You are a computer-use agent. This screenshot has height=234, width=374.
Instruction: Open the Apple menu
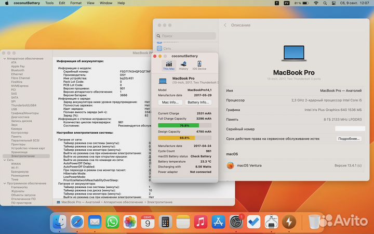[x=7, y=3]
